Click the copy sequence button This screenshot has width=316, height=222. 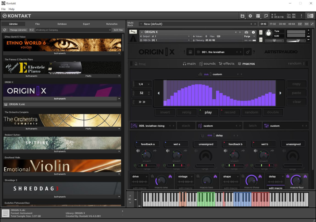tap(297, 84)
